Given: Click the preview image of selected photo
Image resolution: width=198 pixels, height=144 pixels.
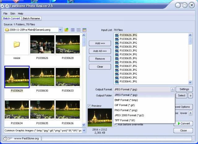Looking at the screenshot, I should pos(100,117).
